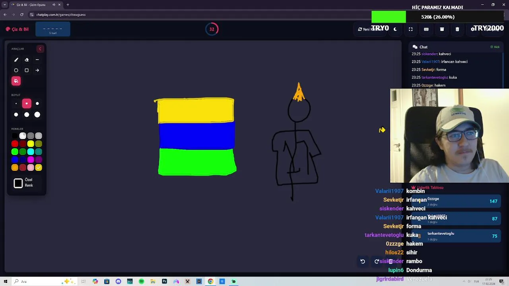Open a new browser tab
The image size is (509, 286).
68,5
